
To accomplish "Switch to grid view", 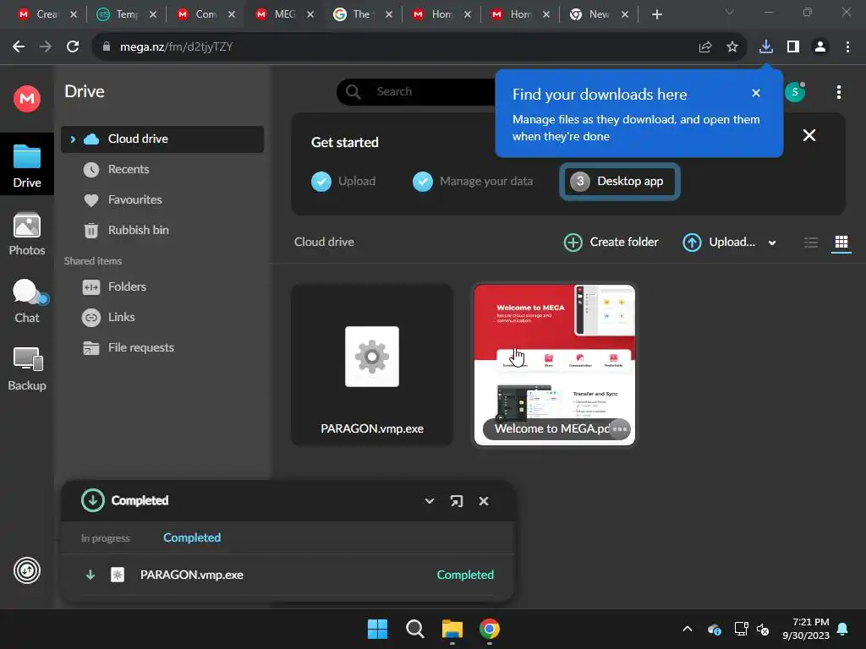I will [841, 243].
